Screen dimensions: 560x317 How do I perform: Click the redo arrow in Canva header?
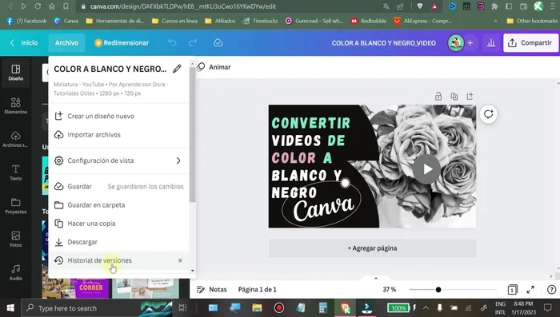(193, 43)
